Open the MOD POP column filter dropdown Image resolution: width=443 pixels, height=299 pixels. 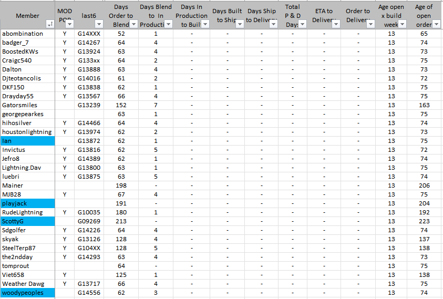tap(70, 25)
